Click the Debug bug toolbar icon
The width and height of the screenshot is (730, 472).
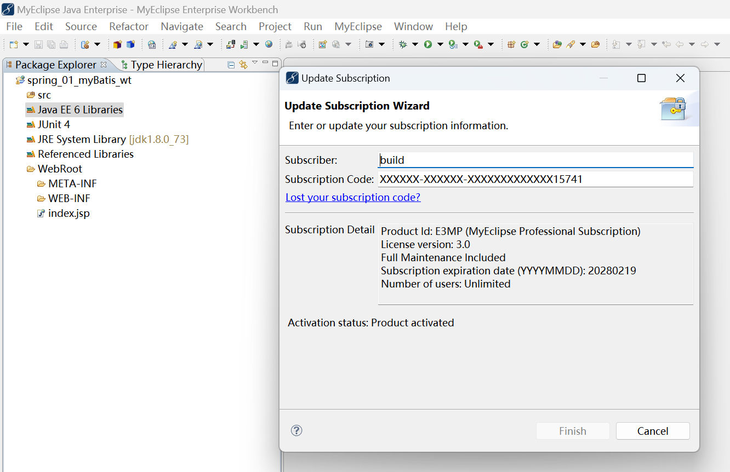403,44
